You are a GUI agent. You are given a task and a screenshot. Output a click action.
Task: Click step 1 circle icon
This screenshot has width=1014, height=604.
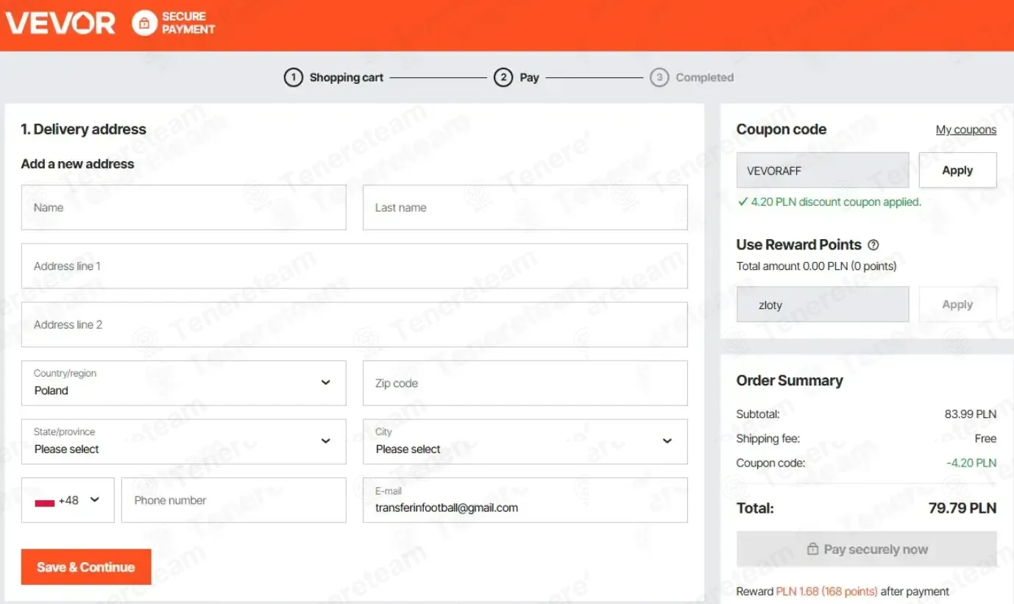[294, 77]
